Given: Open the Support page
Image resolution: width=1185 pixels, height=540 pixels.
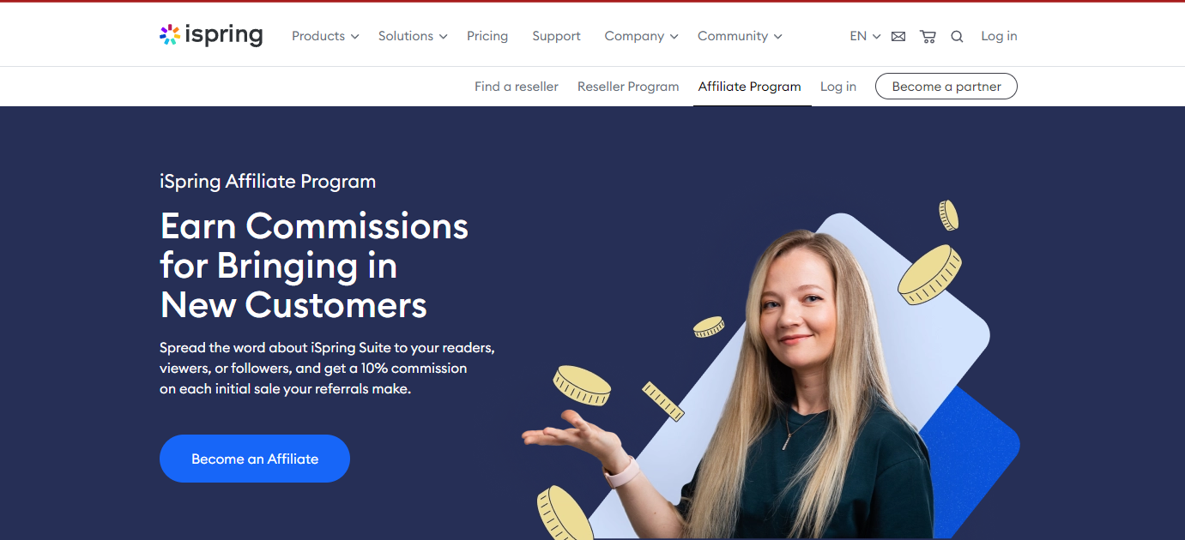Looking at the screenshot, I should coord(556,36).
